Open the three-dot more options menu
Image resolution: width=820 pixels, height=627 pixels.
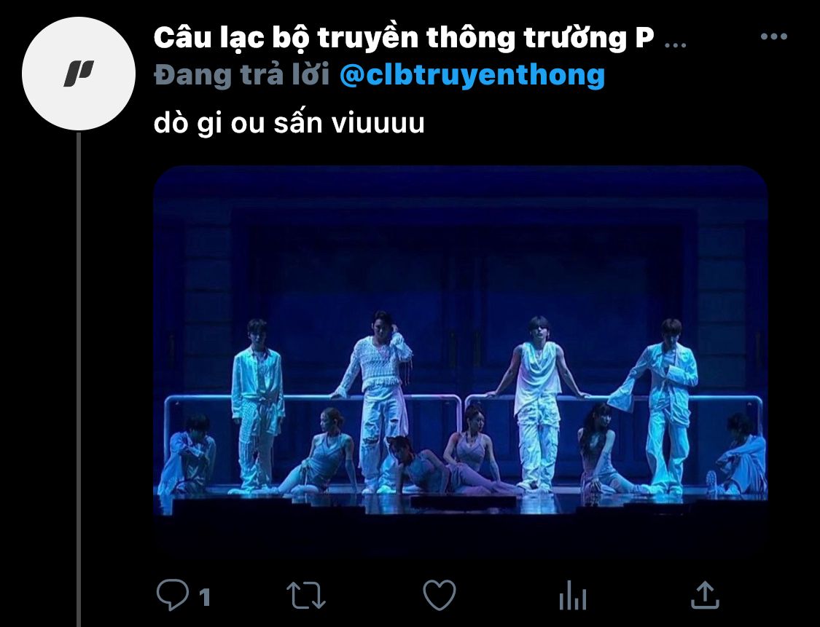(x=774, y=36)
